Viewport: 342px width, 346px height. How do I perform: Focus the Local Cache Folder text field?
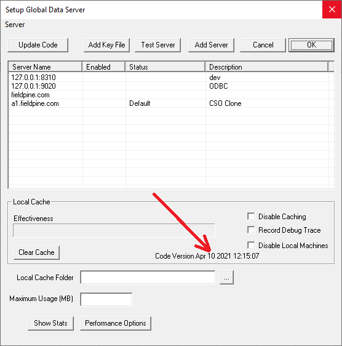[x=148, y=278]
